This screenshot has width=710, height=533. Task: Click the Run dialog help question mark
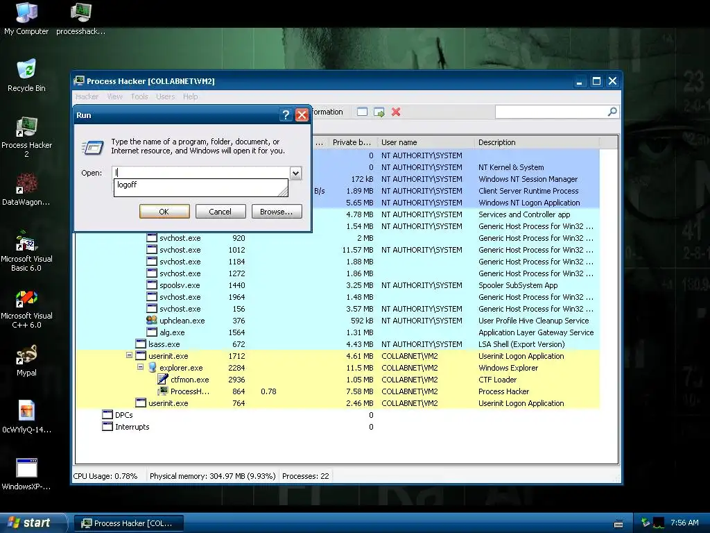(286, 115)
